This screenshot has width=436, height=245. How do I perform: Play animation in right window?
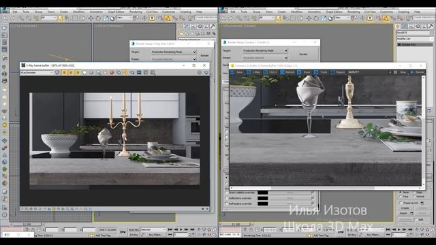pyautogui.click(x=399, y=230)
